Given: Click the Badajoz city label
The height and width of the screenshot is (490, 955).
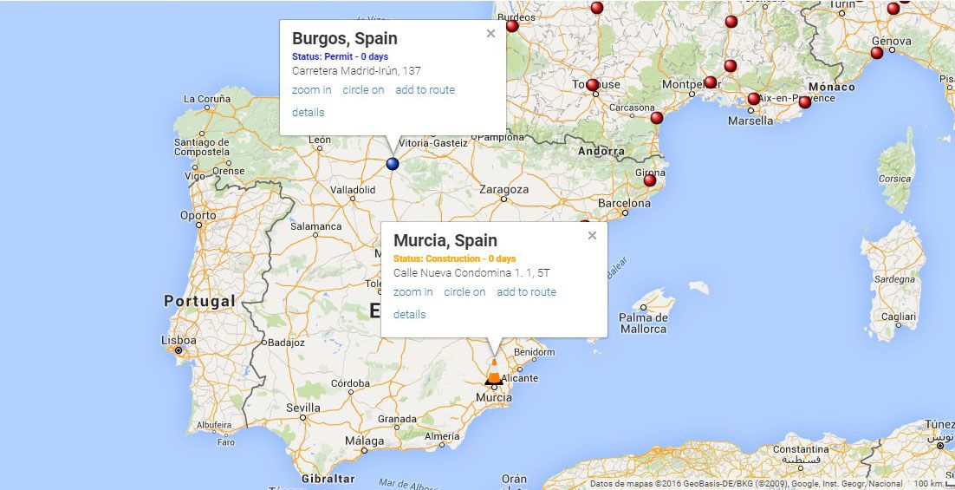Looking at the screenshot, I should (x=286, y=343).
